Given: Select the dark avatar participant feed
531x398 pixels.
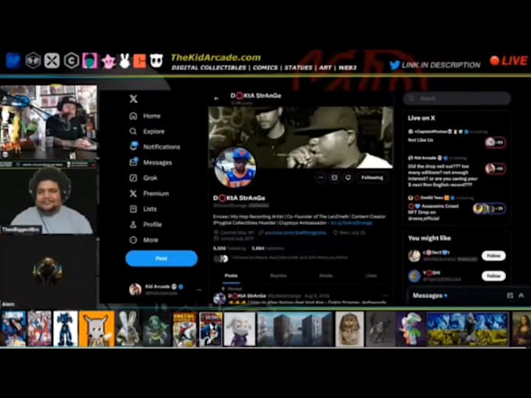Looking at the screenshot, I should tap(48, 271).
